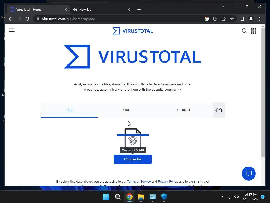The width and height of the screenshot is (270, 203).
Task: Open the VirusTotal hamburger menu
Action: pos(12,31)
